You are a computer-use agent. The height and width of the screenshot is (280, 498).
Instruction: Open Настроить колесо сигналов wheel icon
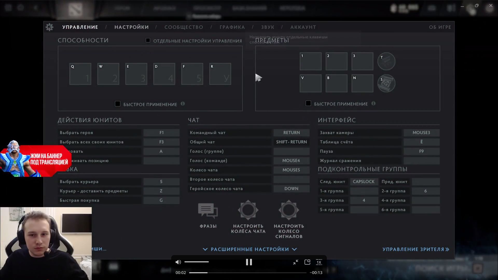(289, 210)
